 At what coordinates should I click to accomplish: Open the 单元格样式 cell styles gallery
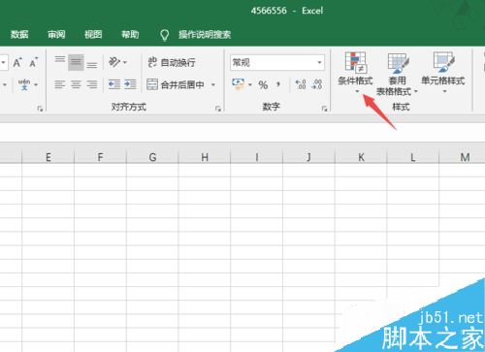tap(443, 73)
